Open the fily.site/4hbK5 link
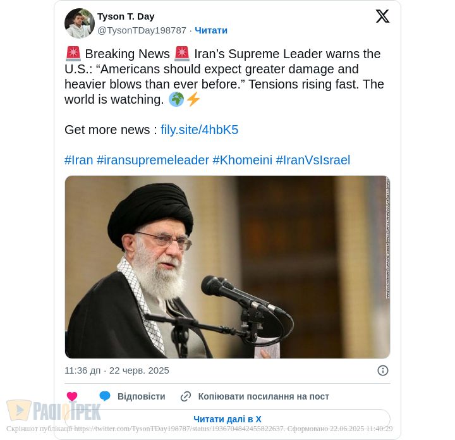Screen dimensions: 455x440 pyautogui.click(x=199, y=130)
